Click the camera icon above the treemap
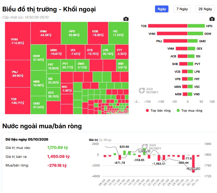The height and width of the screenshot is (193, 217). [126, 19]
